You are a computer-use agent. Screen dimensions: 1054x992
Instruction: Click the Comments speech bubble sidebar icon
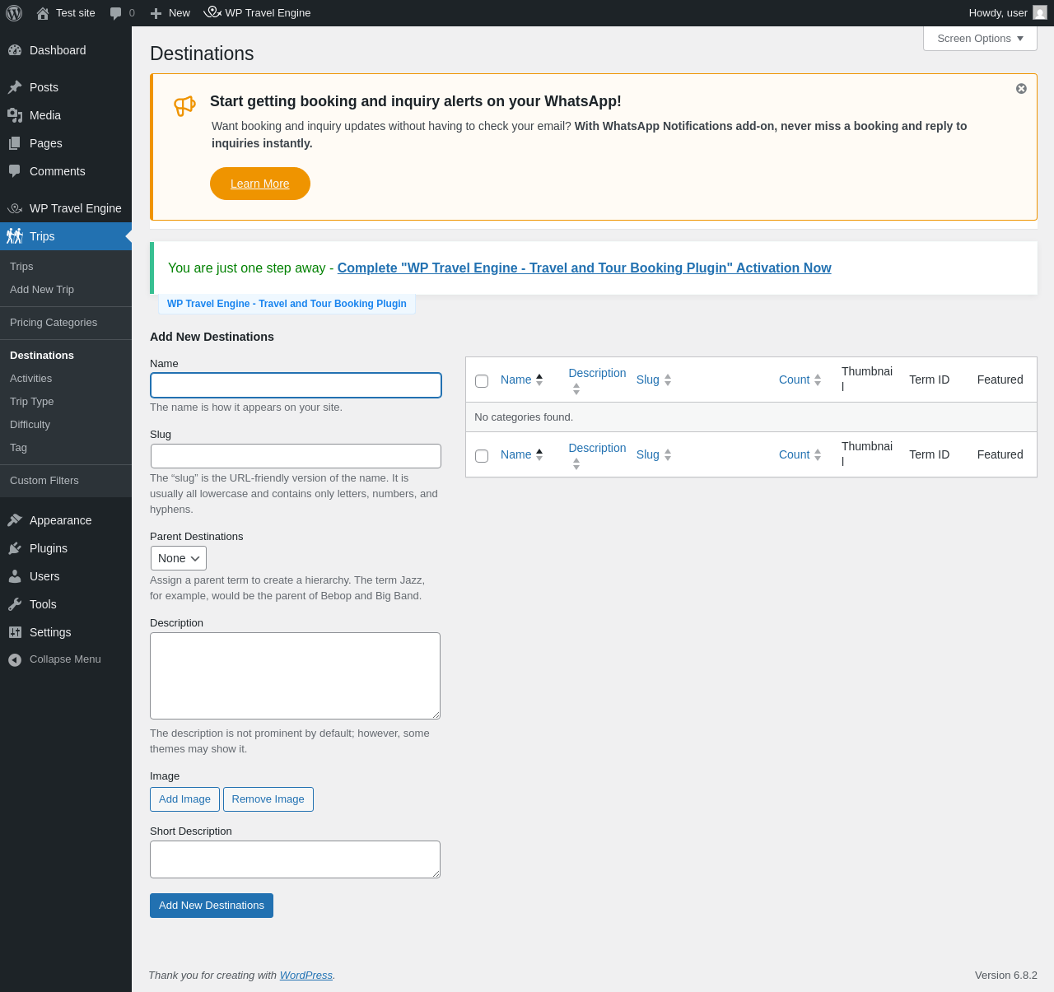(15, 171)
